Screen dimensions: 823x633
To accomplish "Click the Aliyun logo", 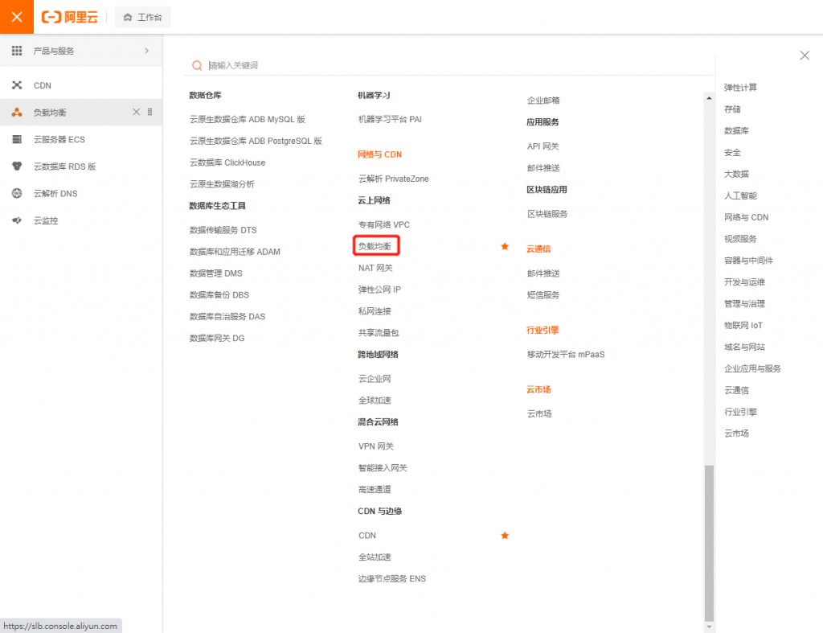I will point(70,18).
